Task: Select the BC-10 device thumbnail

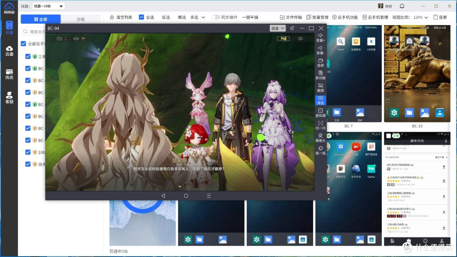Action: pyautogui.click(x=417, y=74)
